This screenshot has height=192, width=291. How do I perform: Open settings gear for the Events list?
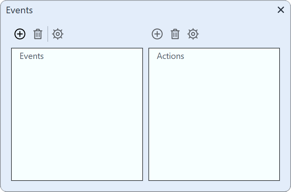click(x=58, y=34)
